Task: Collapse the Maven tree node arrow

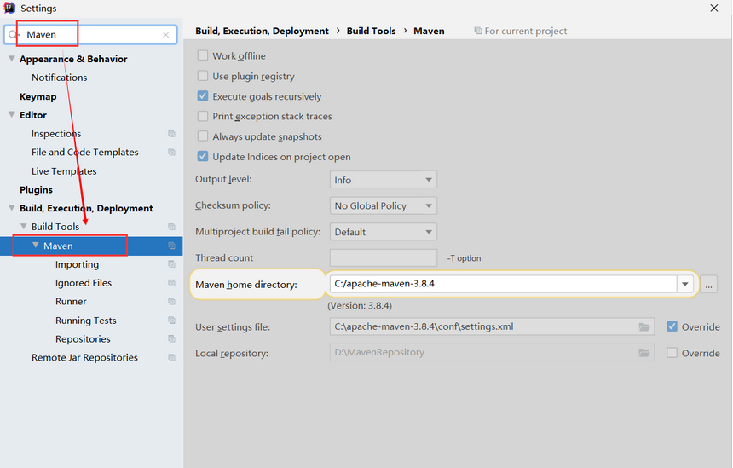Action: 36,245
